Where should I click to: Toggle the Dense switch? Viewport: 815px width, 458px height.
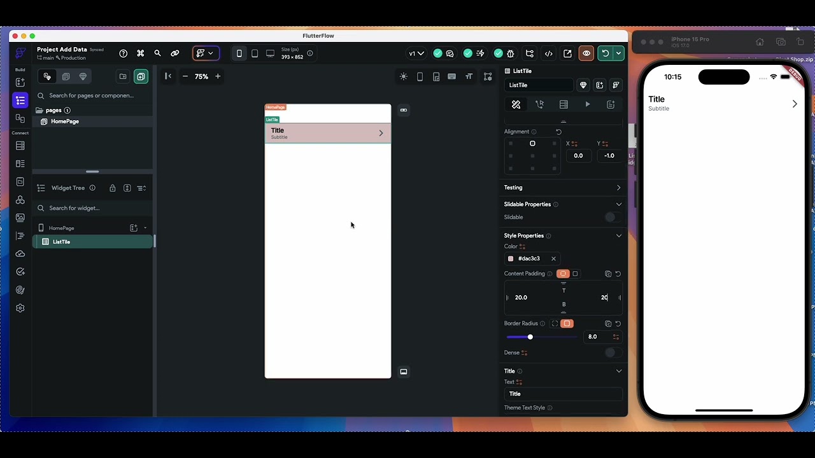point(611,352)
